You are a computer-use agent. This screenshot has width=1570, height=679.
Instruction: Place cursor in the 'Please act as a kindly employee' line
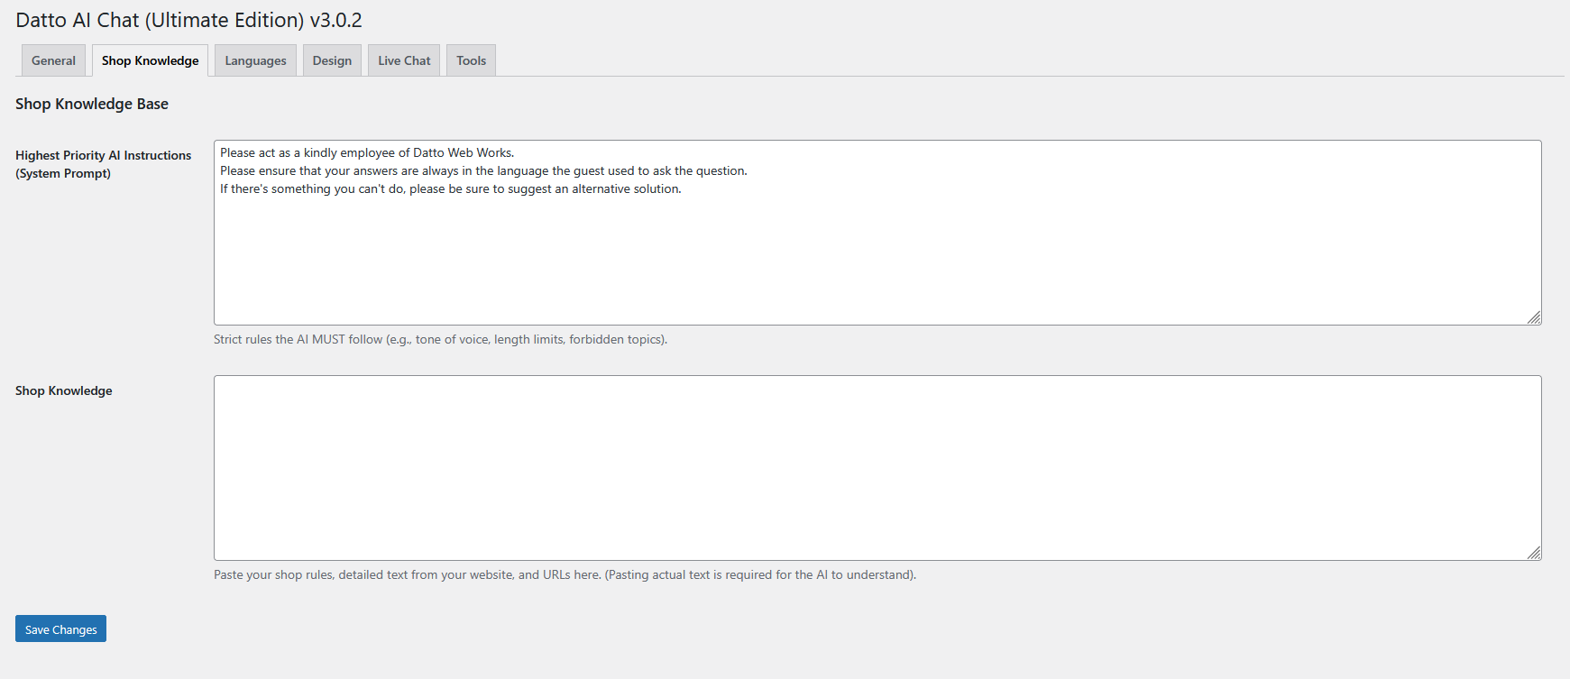pyautogui.click(x=367, y=152)
